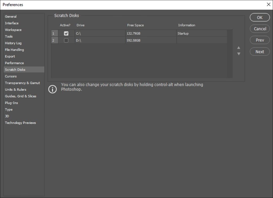This screenshot has width=273, height=198.
Task: Click Next to go to the next section
Action: coord(260,52)
